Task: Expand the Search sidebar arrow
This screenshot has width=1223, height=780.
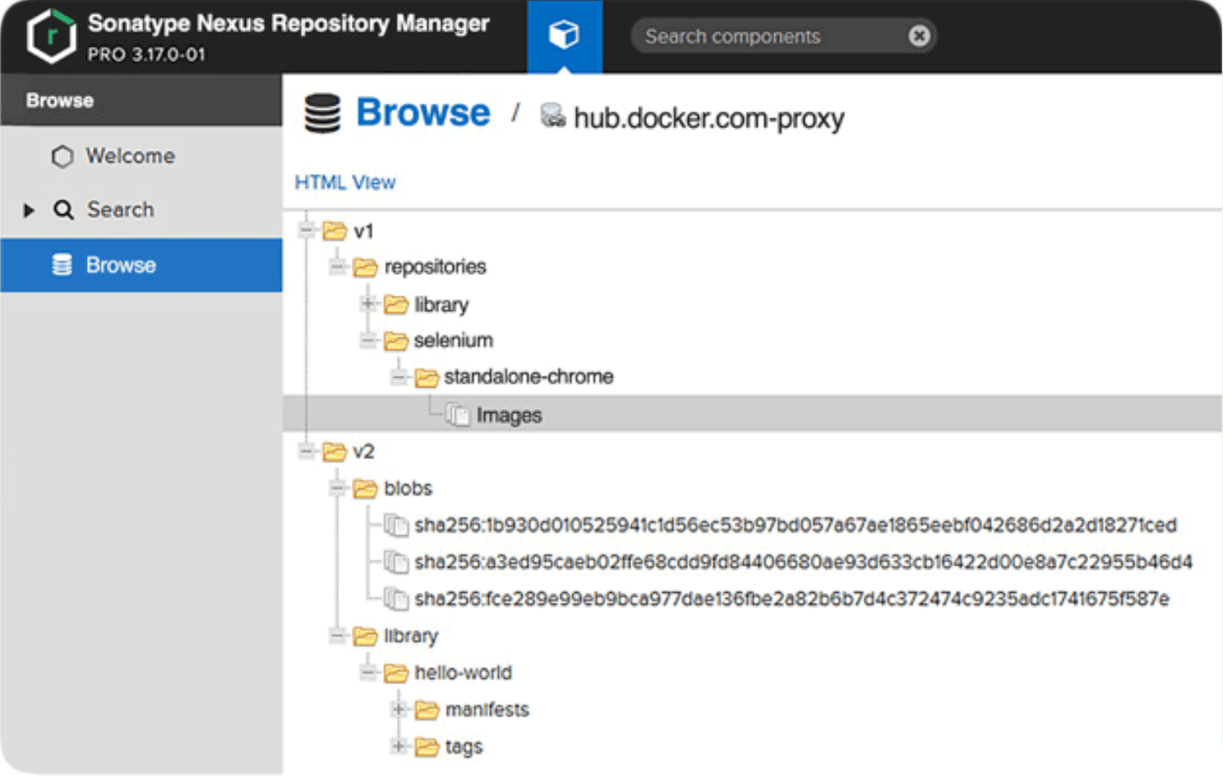Action: 29,210
